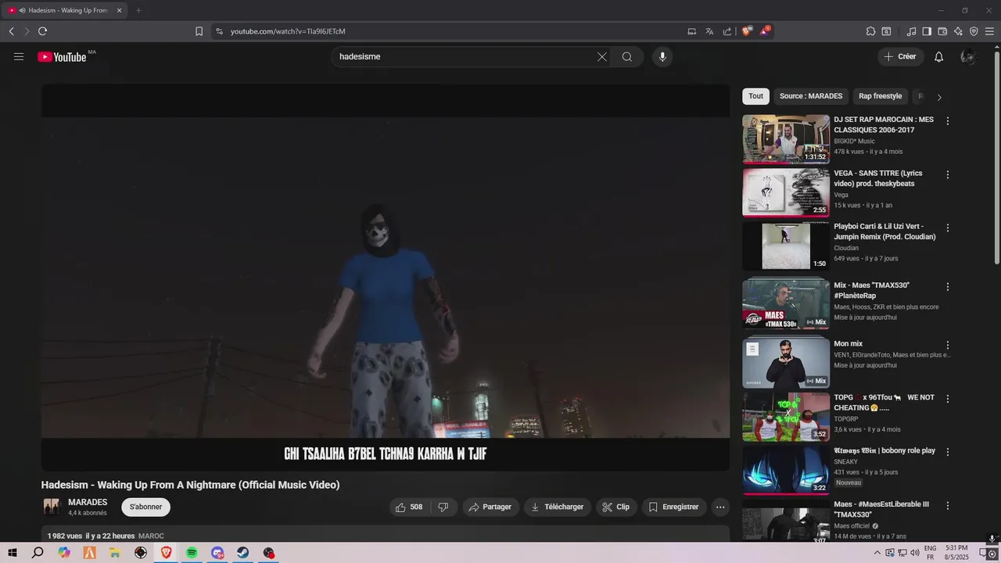
Task: Open options for TOPG x 96Tfou video
Action: coord(948,399)
